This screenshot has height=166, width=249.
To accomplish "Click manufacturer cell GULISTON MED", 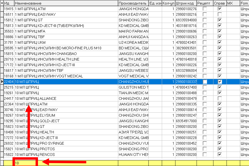I will coord(133,87).
